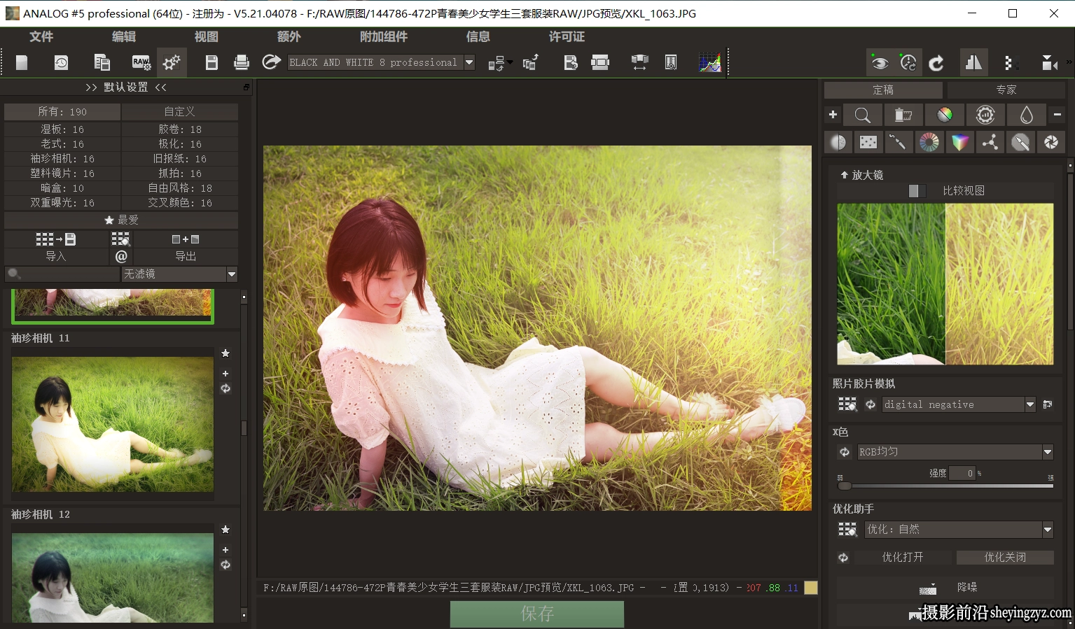Select the camera aperture icon
Image resolution: width=1075 pixels, height=629 pixels.
tap(1051, 143)
